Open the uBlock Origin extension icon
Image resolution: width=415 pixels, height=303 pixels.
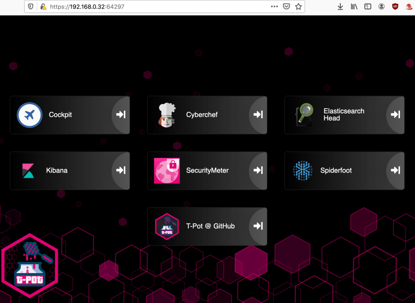[x=395, y=7]
